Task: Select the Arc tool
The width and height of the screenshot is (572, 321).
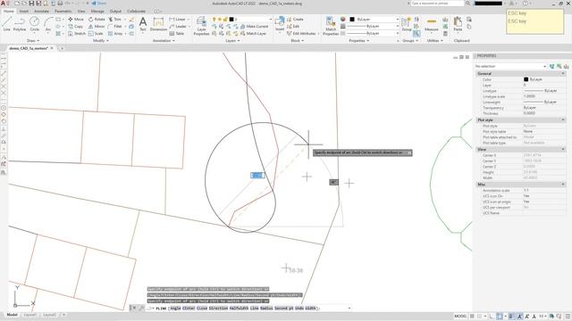Action: click(x=48, y=24)
